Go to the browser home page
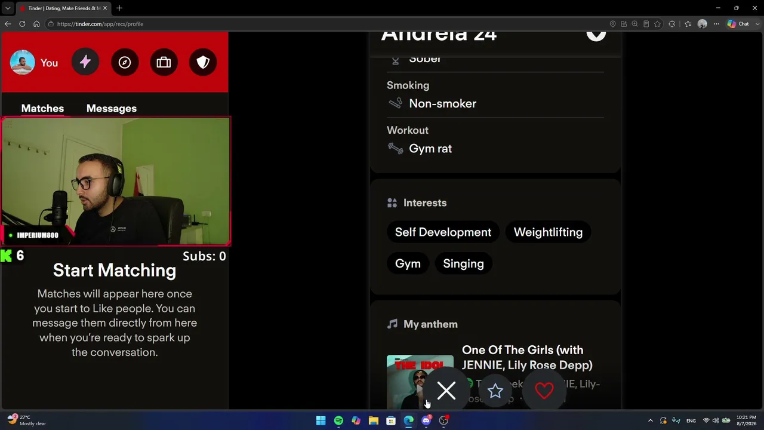This screenshot has height=430, width=764. (36, 24)
